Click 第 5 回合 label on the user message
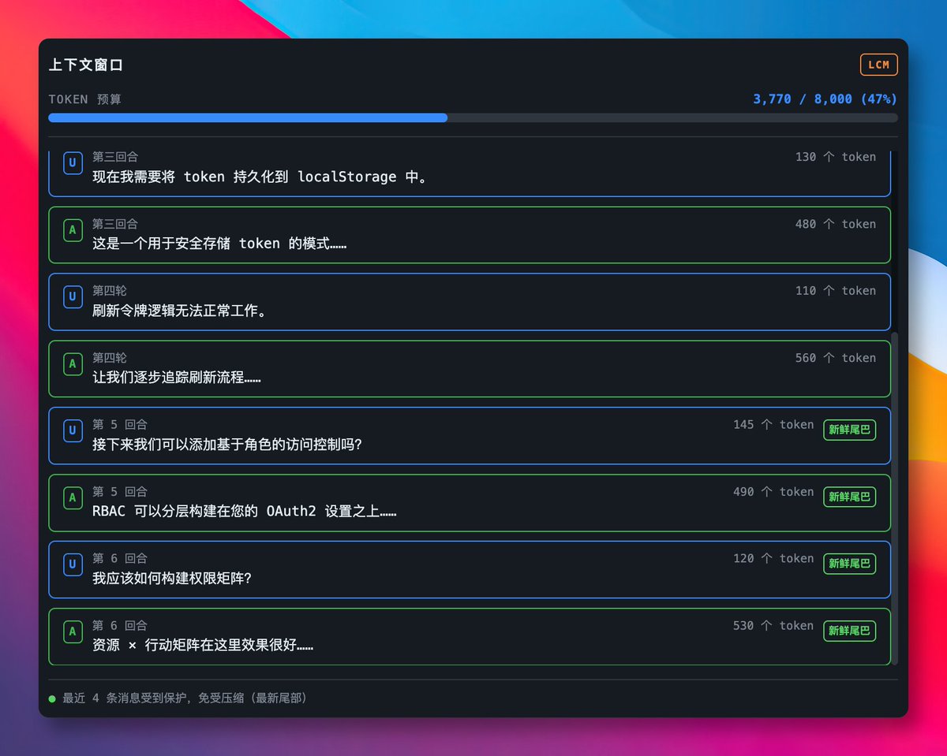Screen dimensions: 947x756 tap(120, 425)
